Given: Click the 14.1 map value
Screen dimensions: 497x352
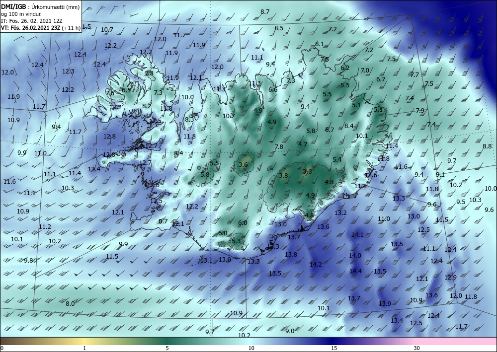Looking at the screenshot, I should pyautogui.click(x=357, y=234).
